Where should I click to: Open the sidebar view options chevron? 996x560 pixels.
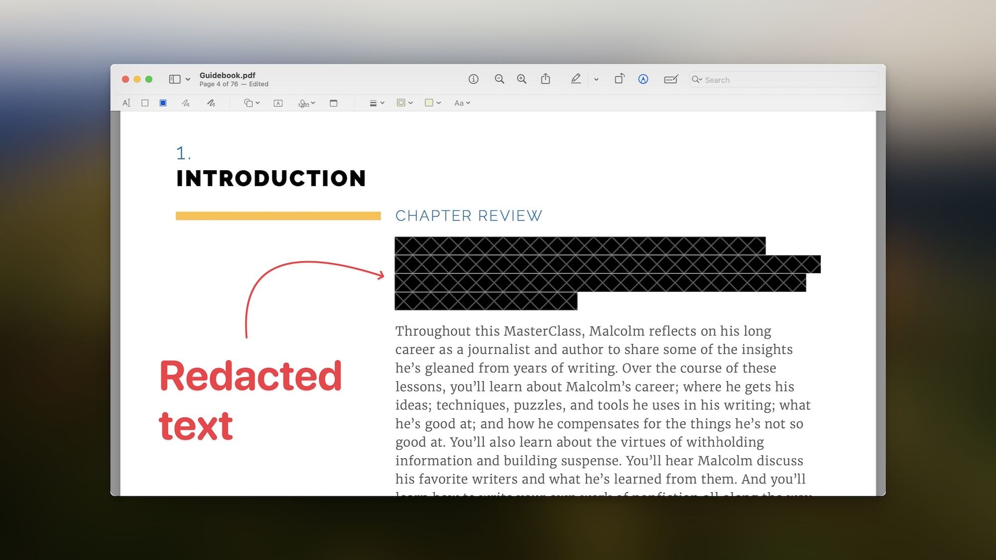(x=188, y=79)
